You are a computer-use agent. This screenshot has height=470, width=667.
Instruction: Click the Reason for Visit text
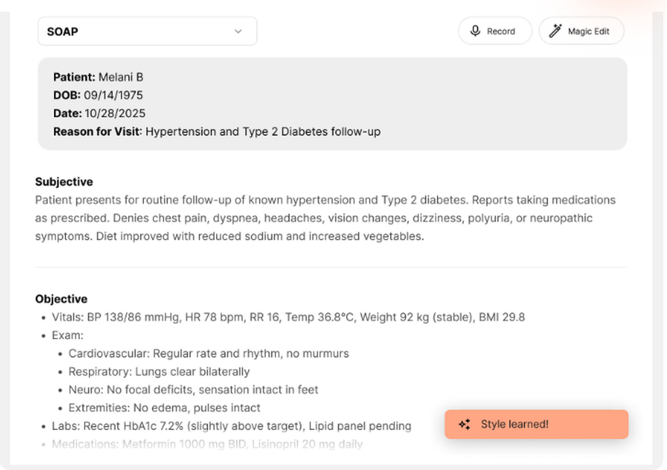[263, 132]
